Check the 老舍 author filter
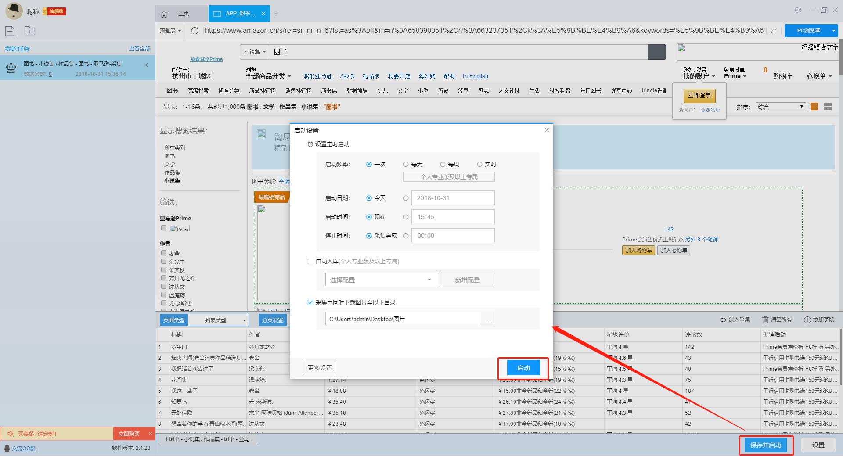 164,253
